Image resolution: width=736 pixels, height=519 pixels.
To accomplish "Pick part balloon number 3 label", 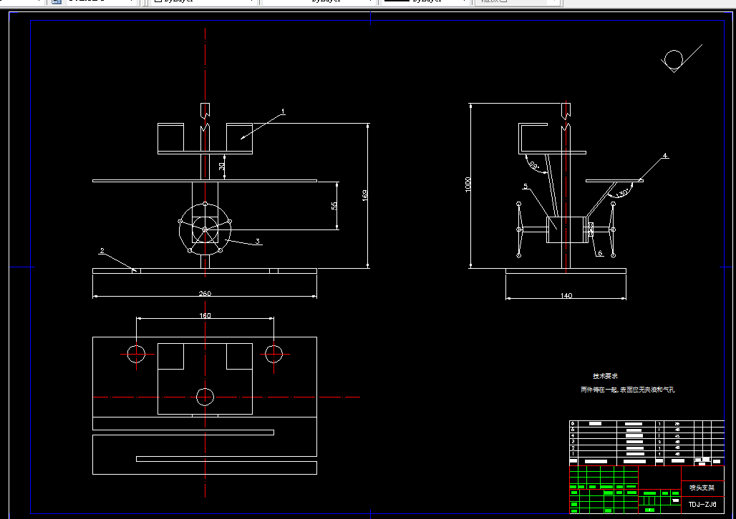I will [257, 242].
